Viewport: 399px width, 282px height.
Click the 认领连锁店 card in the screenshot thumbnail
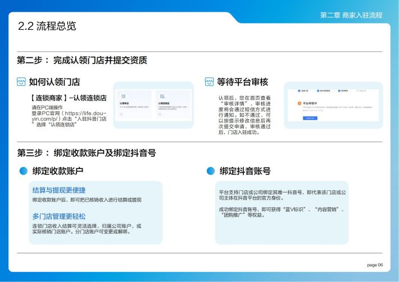tap(173, 105)
